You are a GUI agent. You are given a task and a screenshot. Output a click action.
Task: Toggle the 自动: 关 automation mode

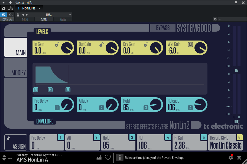coord(7,19)
